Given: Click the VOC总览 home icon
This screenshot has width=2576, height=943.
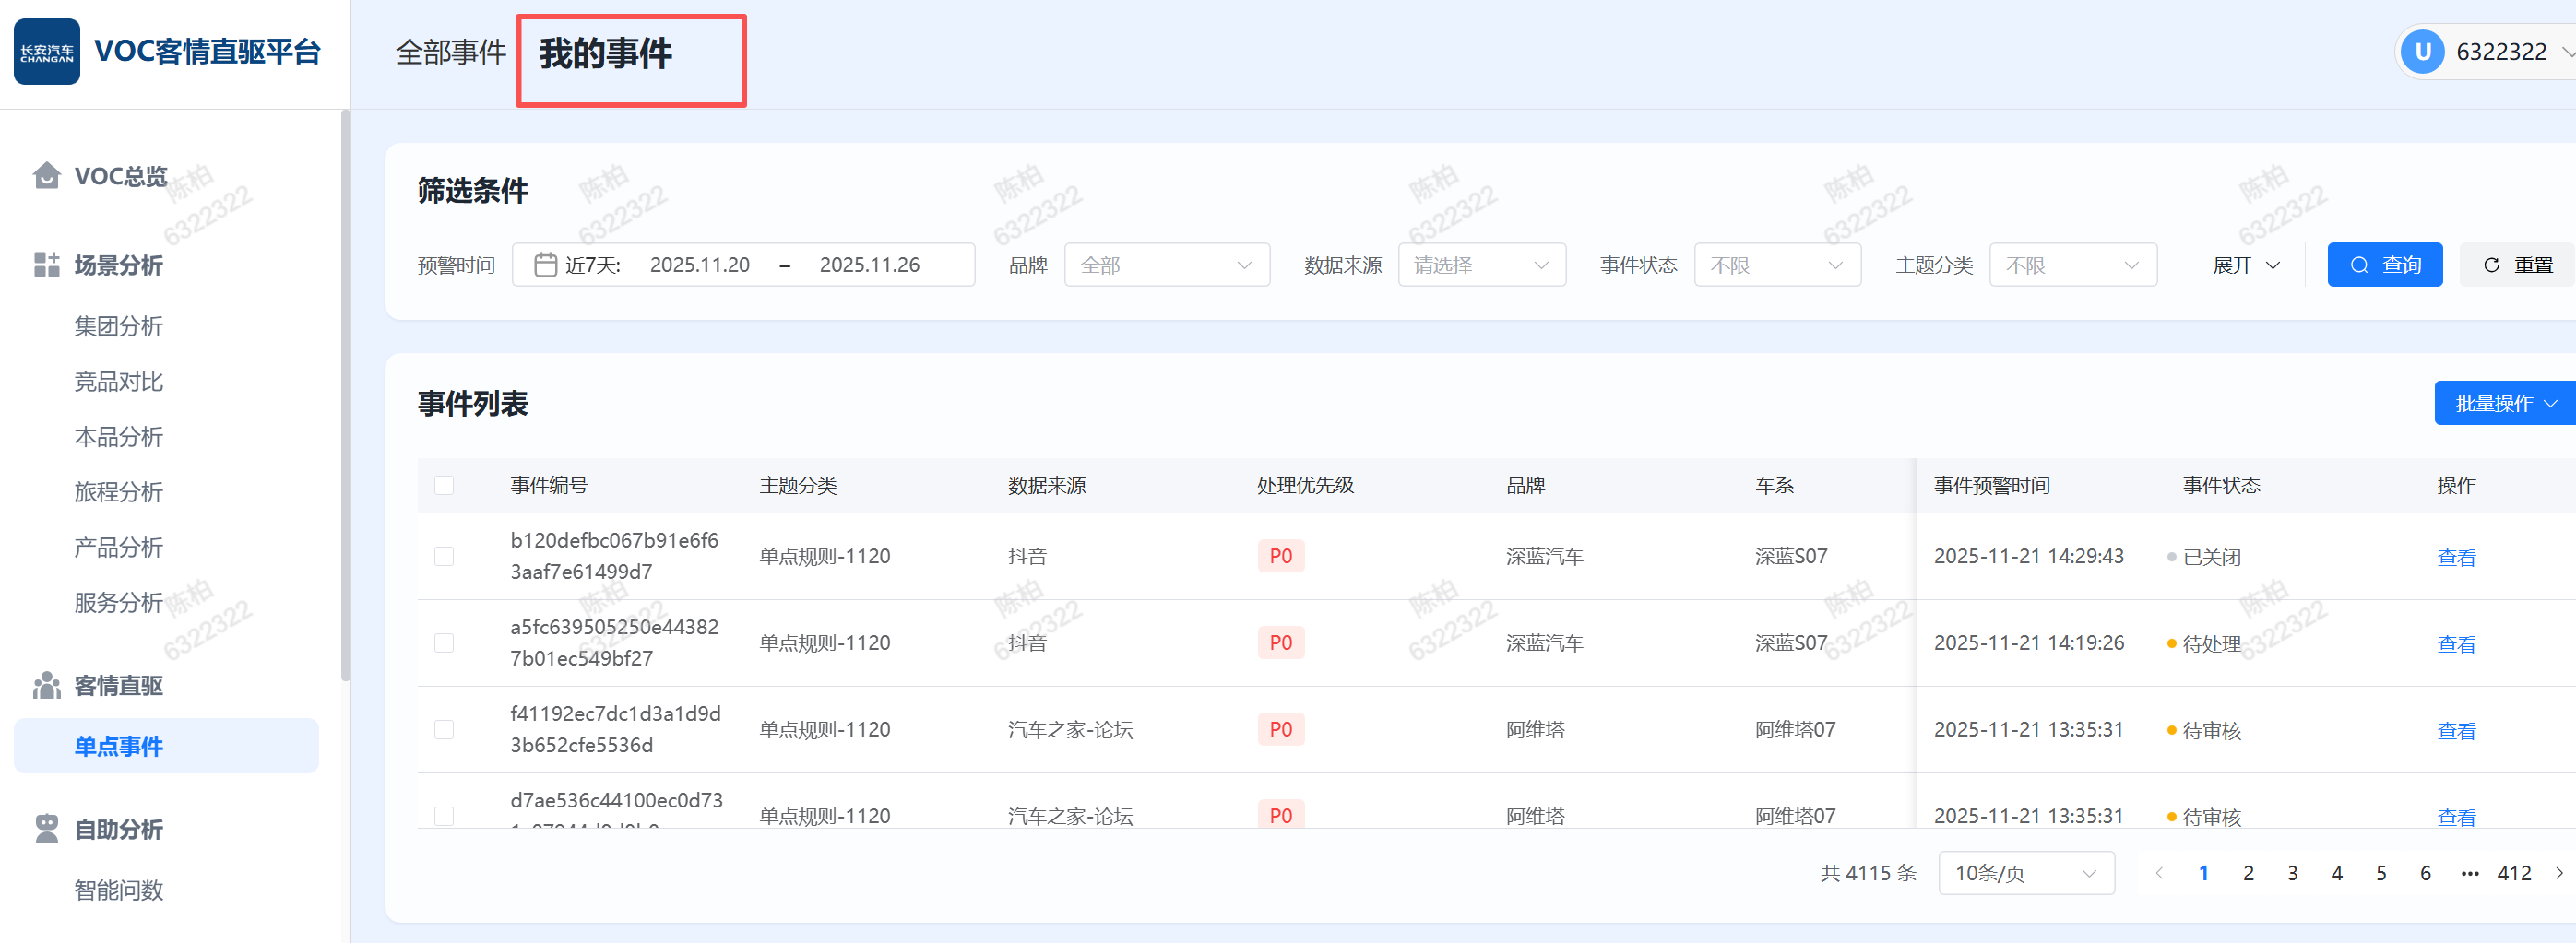Looking at the screenshot, I should pos(46,176).
